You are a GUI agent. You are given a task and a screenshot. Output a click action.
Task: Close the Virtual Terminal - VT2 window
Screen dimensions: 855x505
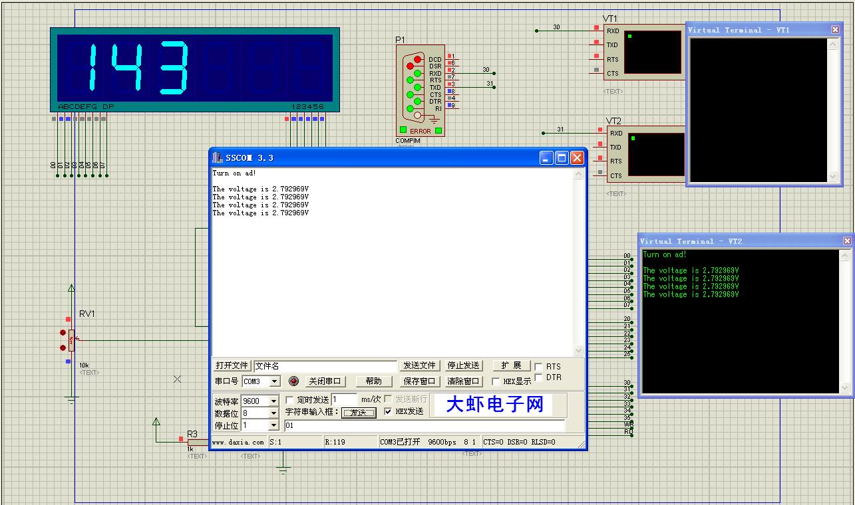[847, 241]
